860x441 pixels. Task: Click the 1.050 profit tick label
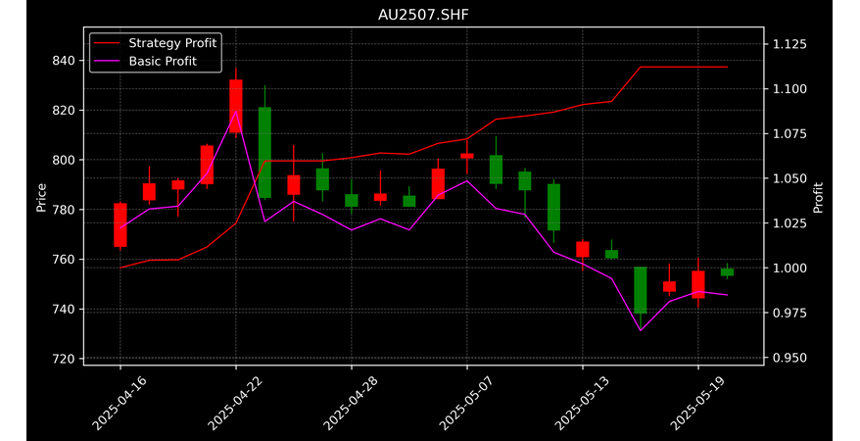(x=789, y=178)
